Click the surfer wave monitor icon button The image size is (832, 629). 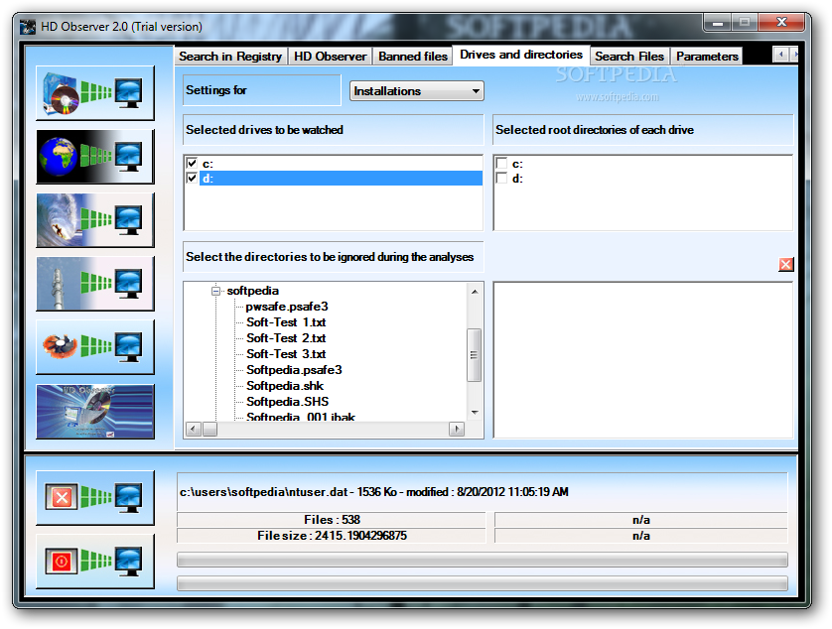95,220
